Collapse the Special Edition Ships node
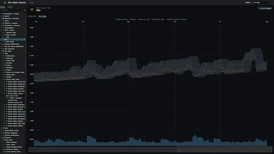The height and width of the screenshot is (154, 274). (3, 80)
